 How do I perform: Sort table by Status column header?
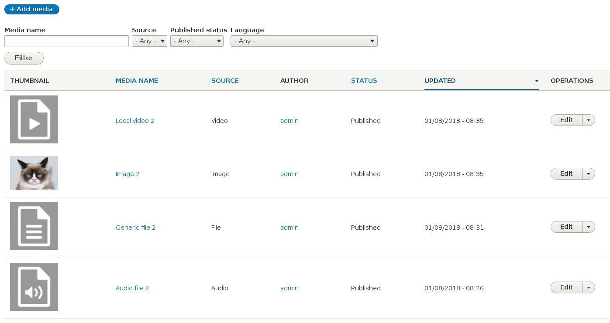coord(364,81)
